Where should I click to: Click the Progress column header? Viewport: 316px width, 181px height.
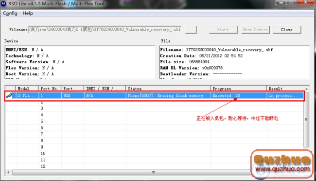238,89
